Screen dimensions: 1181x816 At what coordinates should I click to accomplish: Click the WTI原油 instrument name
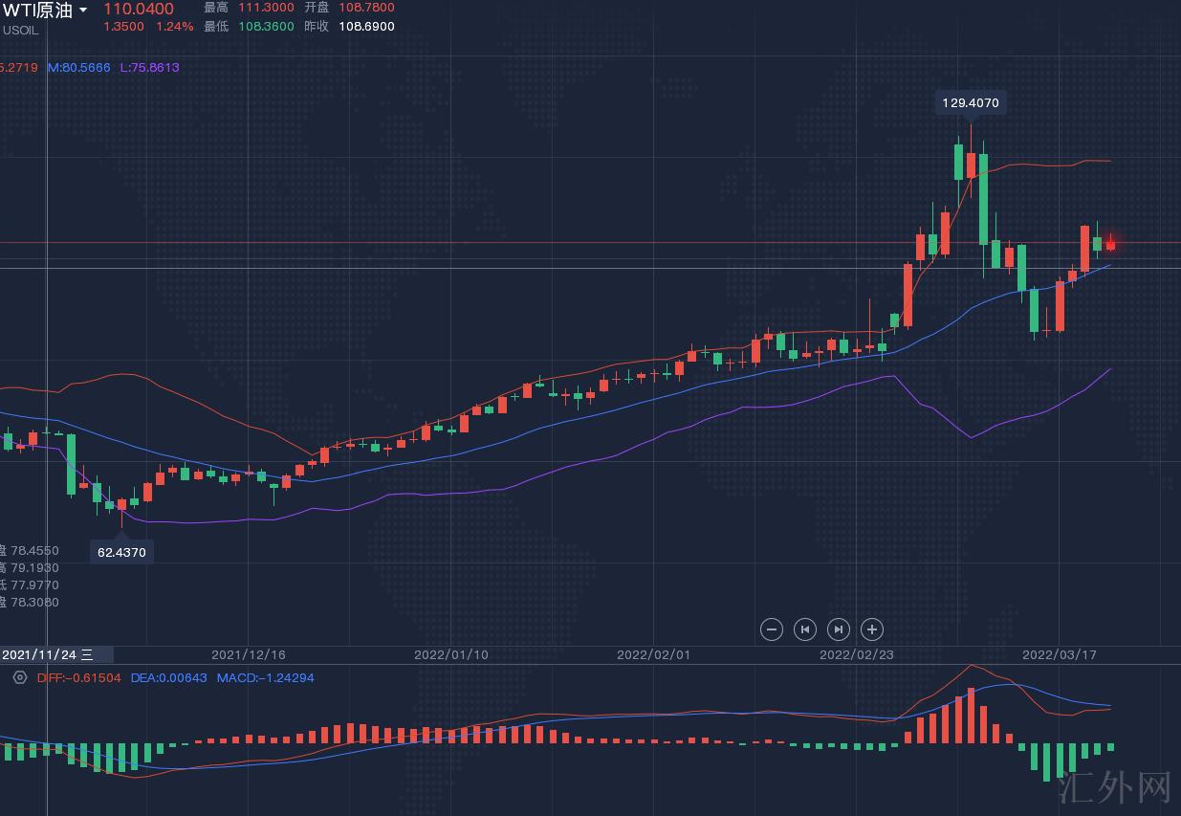(x=36, y=11)
